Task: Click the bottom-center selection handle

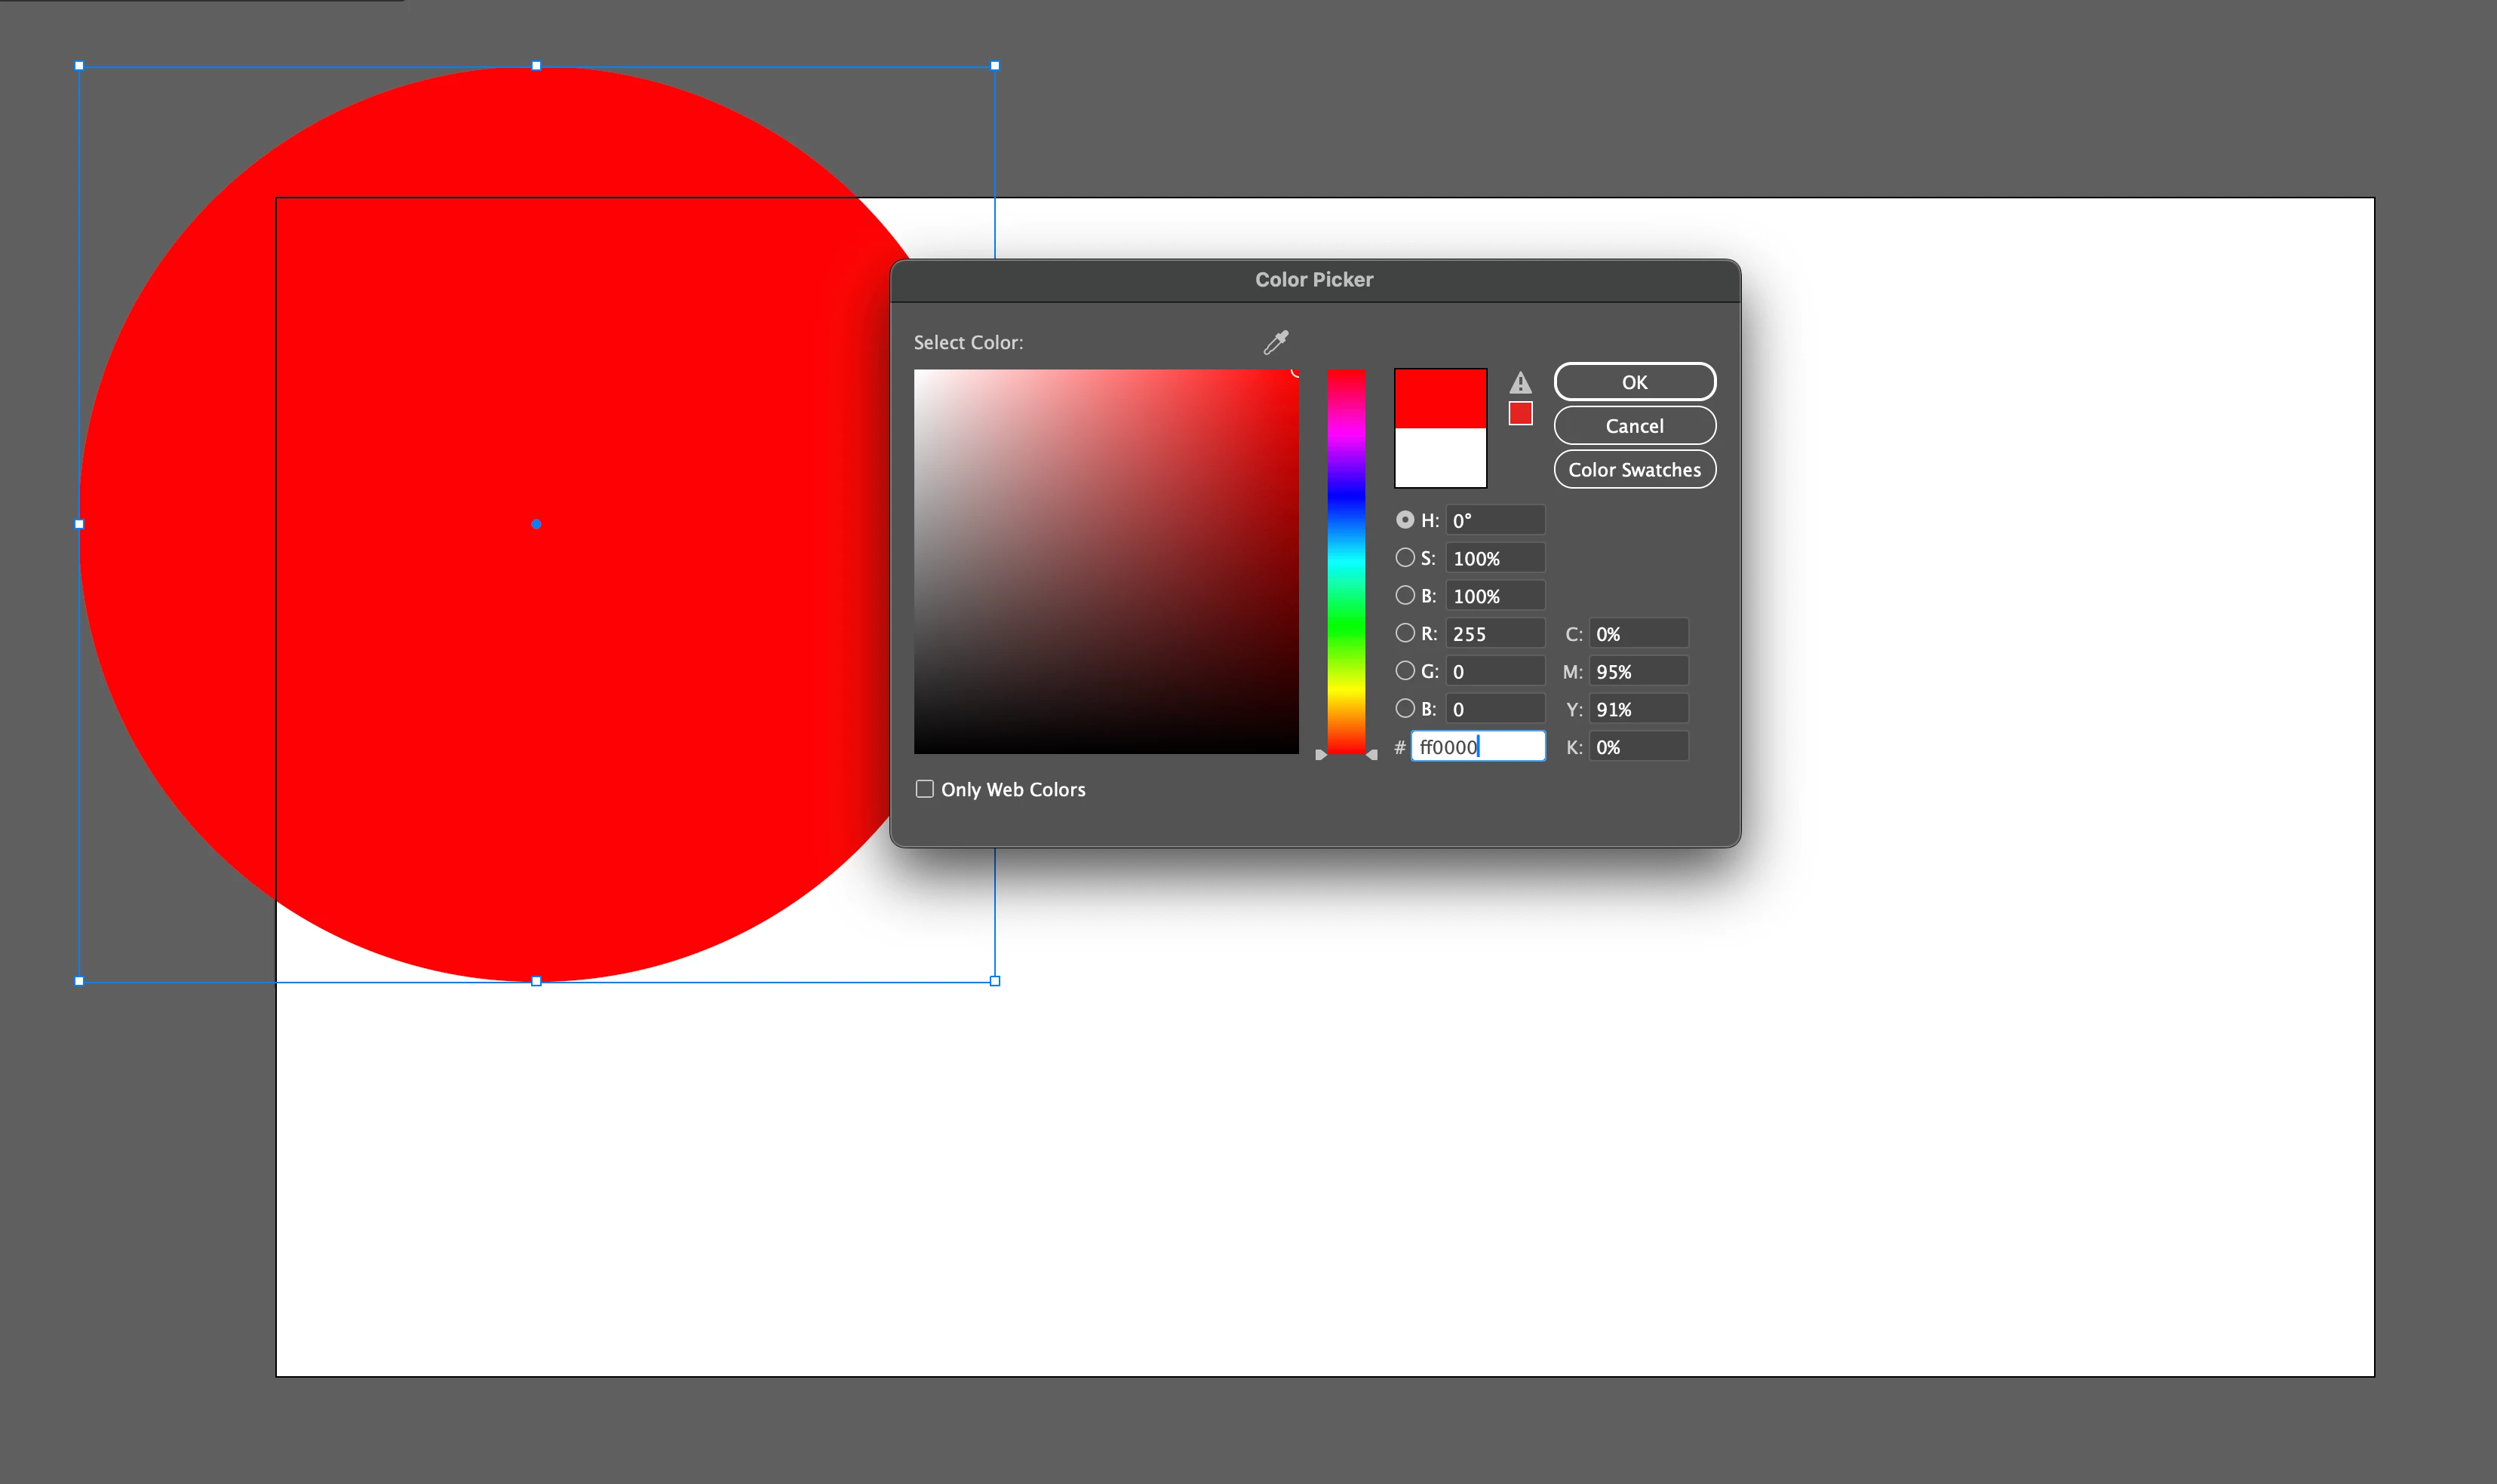Action: tap(536, 981)
